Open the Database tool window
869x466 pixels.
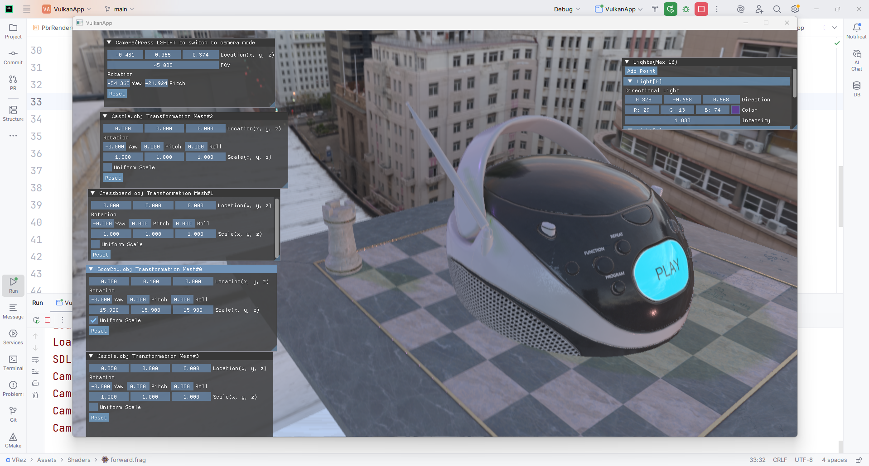(856, 88)
